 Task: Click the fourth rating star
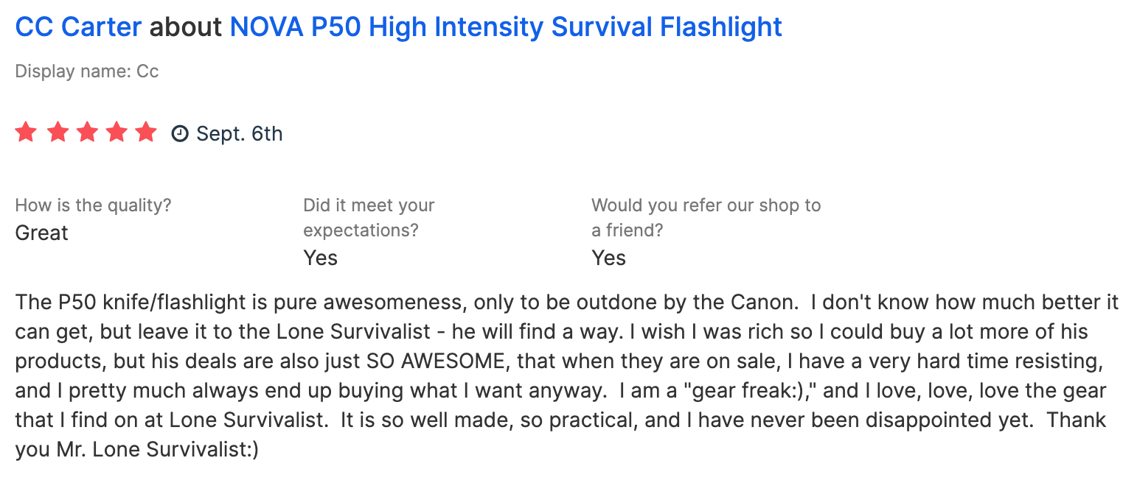point(117,133)
